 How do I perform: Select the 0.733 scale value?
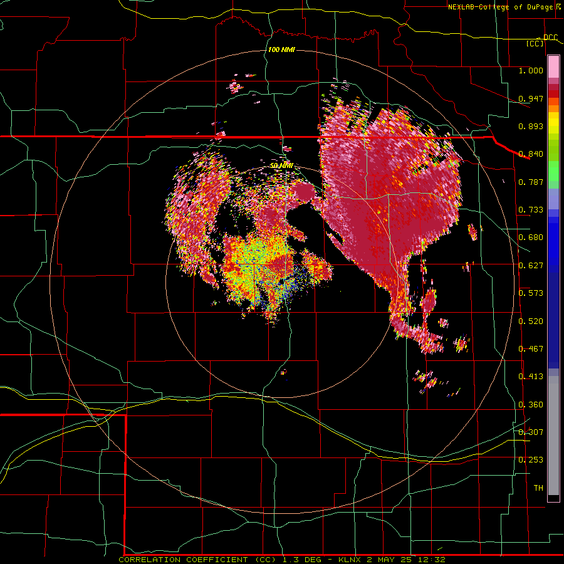(x=531, y=210)
